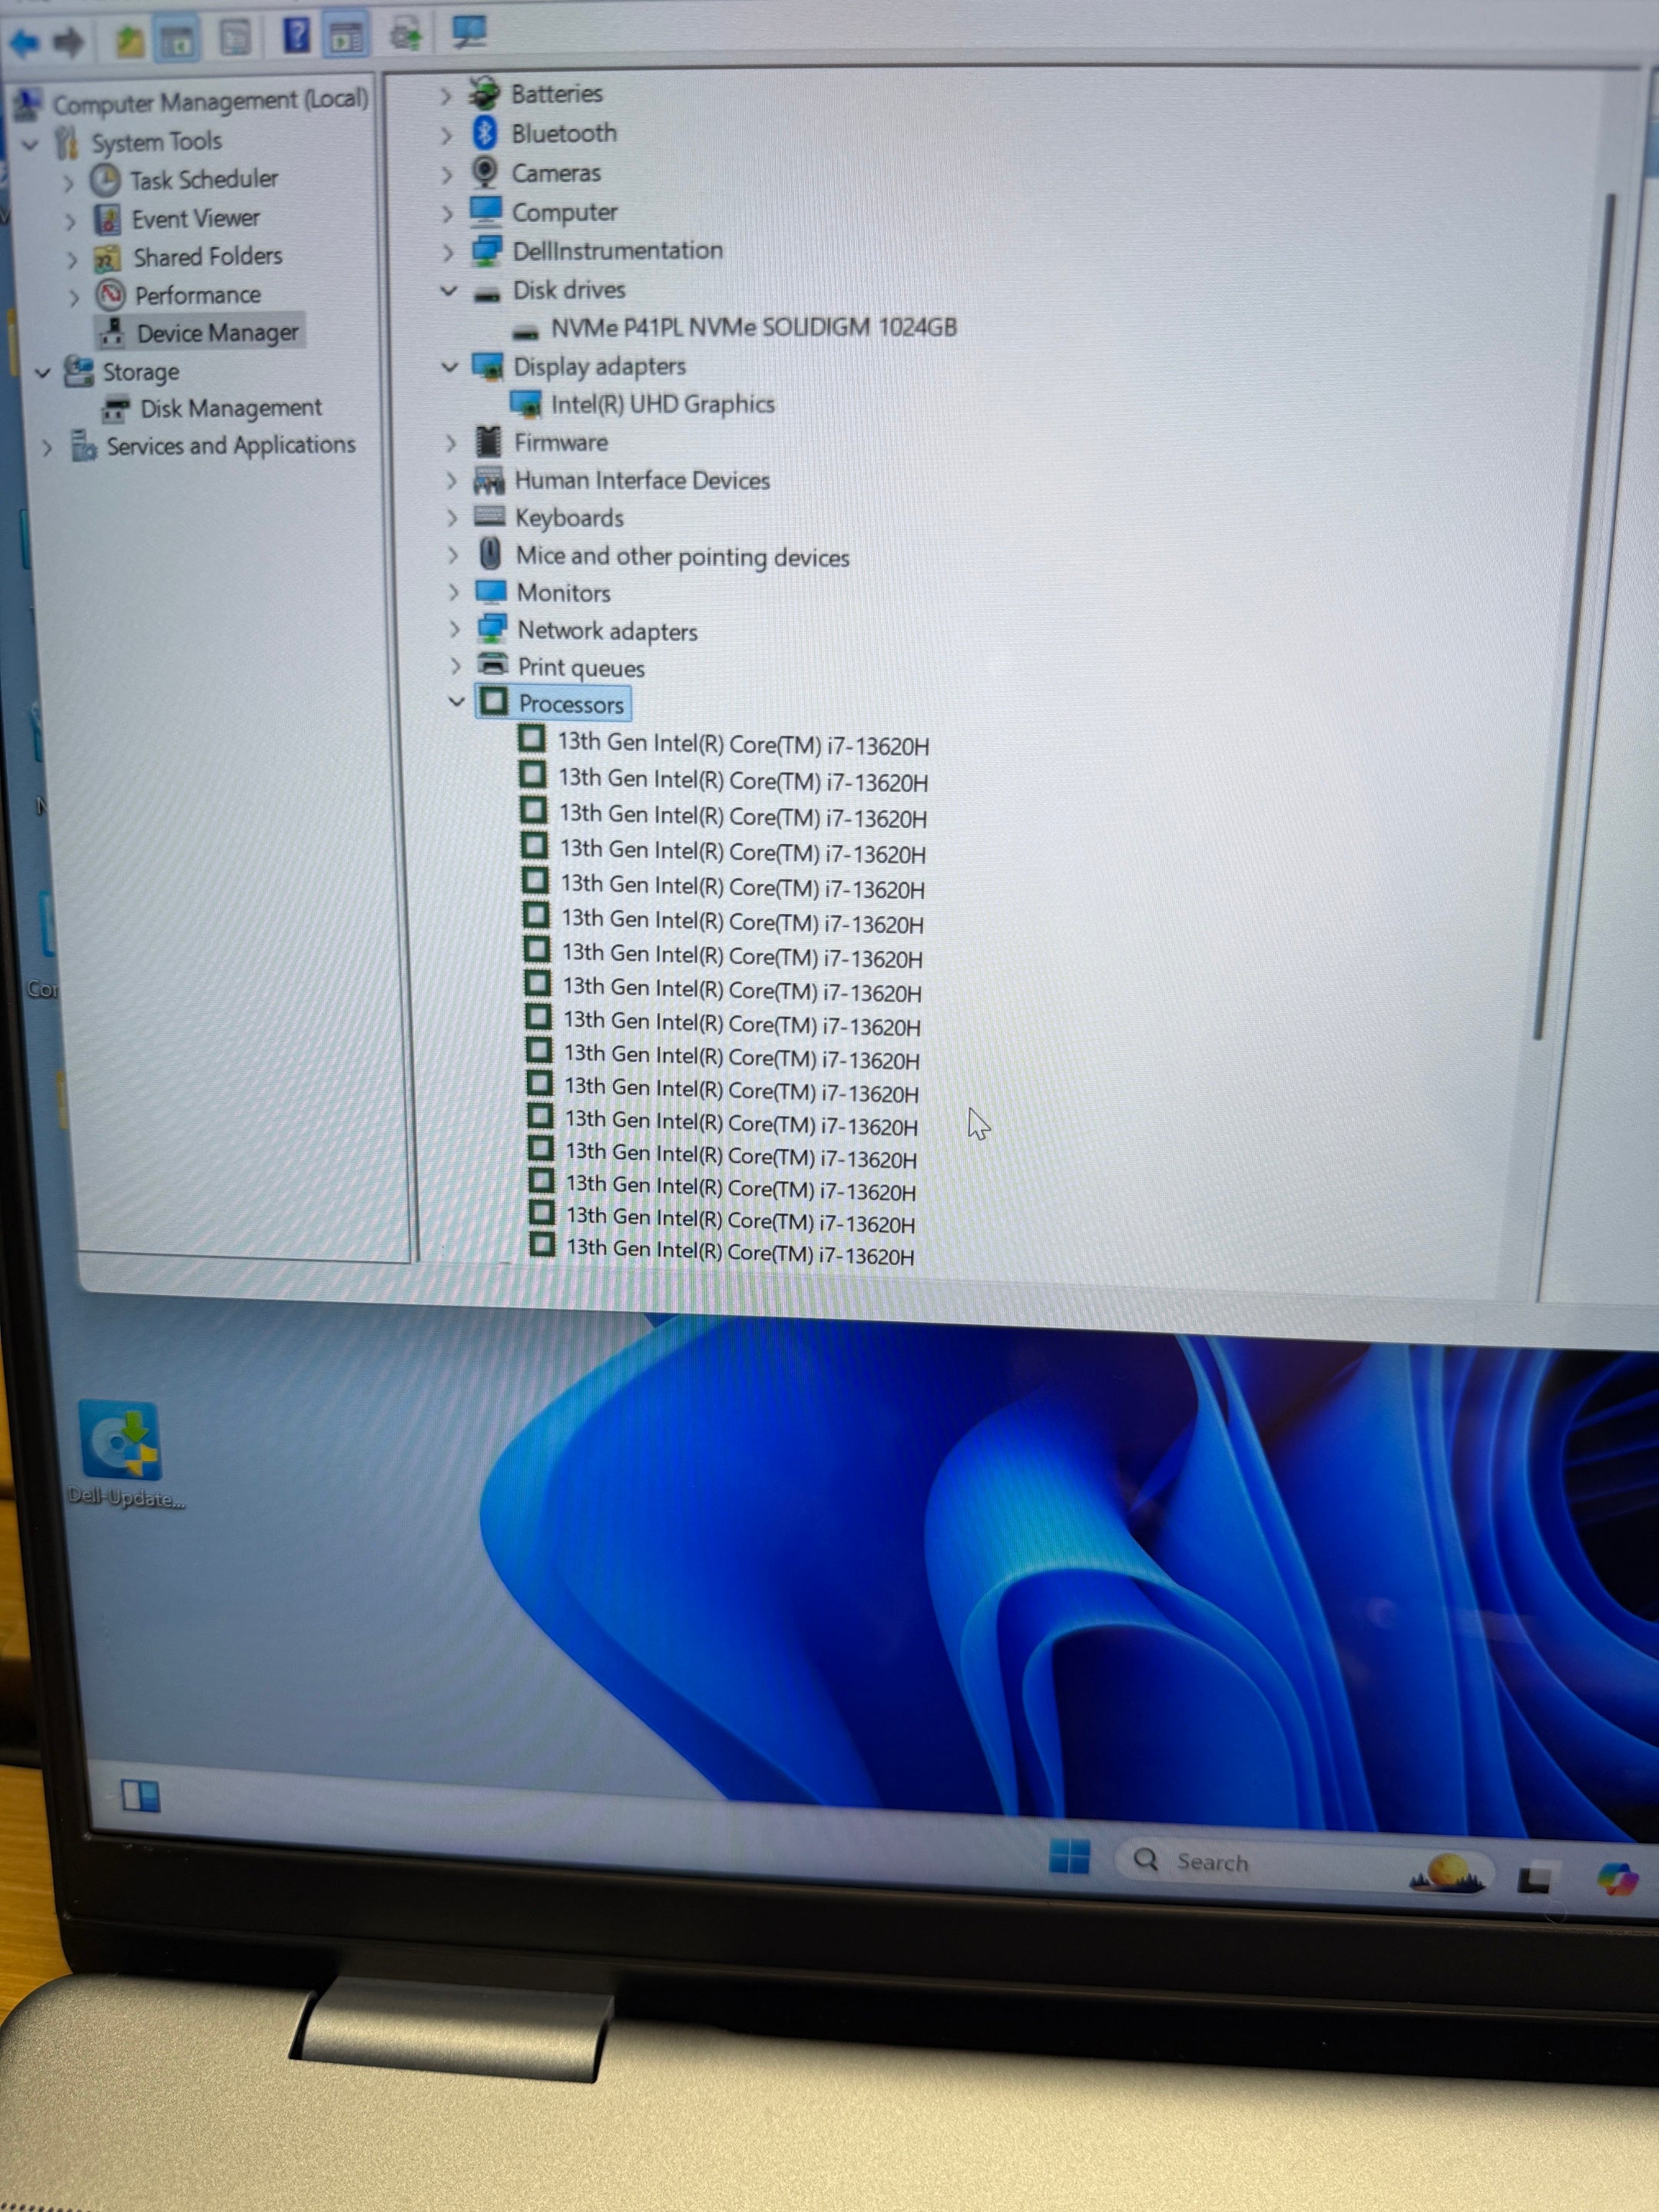Collapse the Display adapters category

pos(449,367)
